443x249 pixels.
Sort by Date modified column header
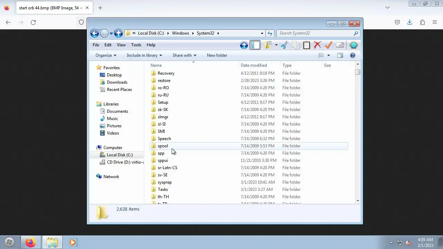(x=259, y=65)
